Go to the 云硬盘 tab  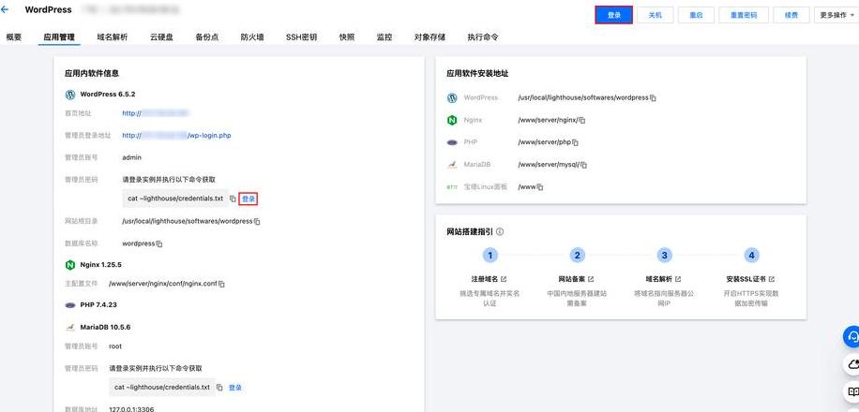tap(161, 37)
